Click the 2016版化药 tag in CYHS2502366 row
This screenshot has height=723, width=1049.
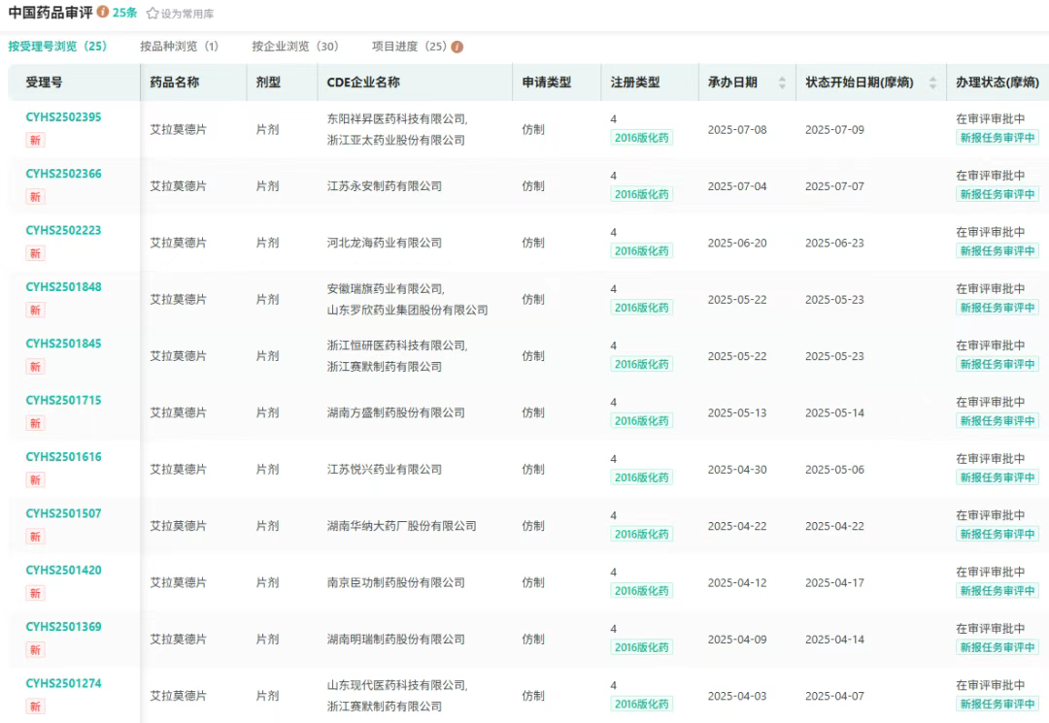click(x=641, y=194)
